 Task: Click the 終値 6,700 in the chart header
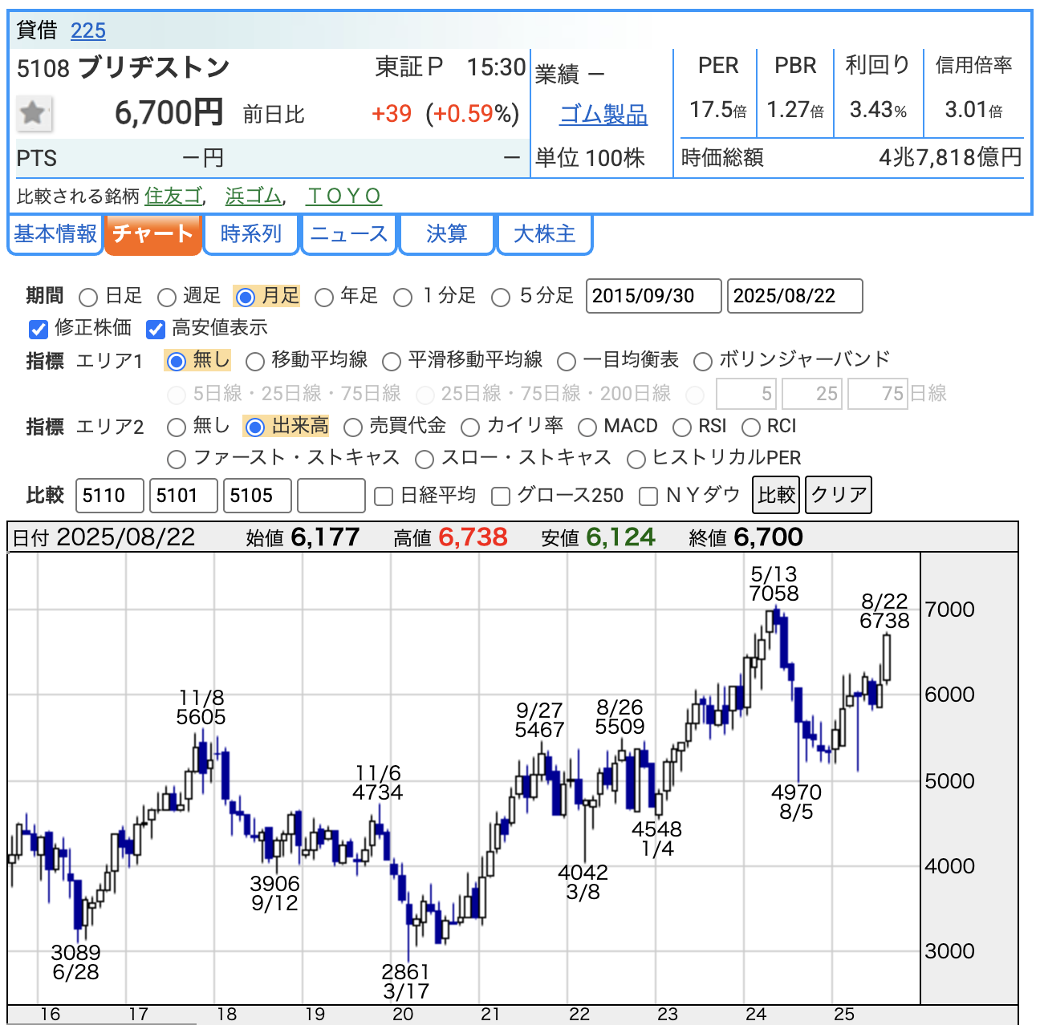(x=745, y=537)
